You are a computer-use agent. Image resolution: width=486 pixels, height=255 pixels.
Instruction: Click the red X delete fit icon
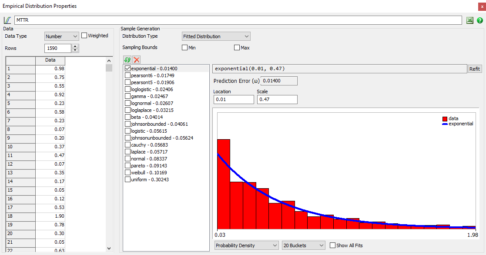click(137, 60)
